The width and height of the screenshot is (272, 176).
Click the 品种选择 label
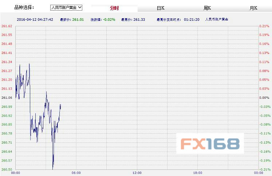(24, 7)
